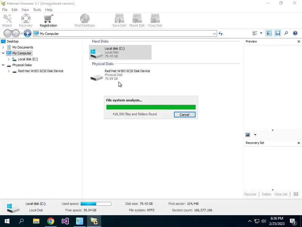
Task: Open help with question mark icon
Action: pyautogui.click(x=295, y=33)
